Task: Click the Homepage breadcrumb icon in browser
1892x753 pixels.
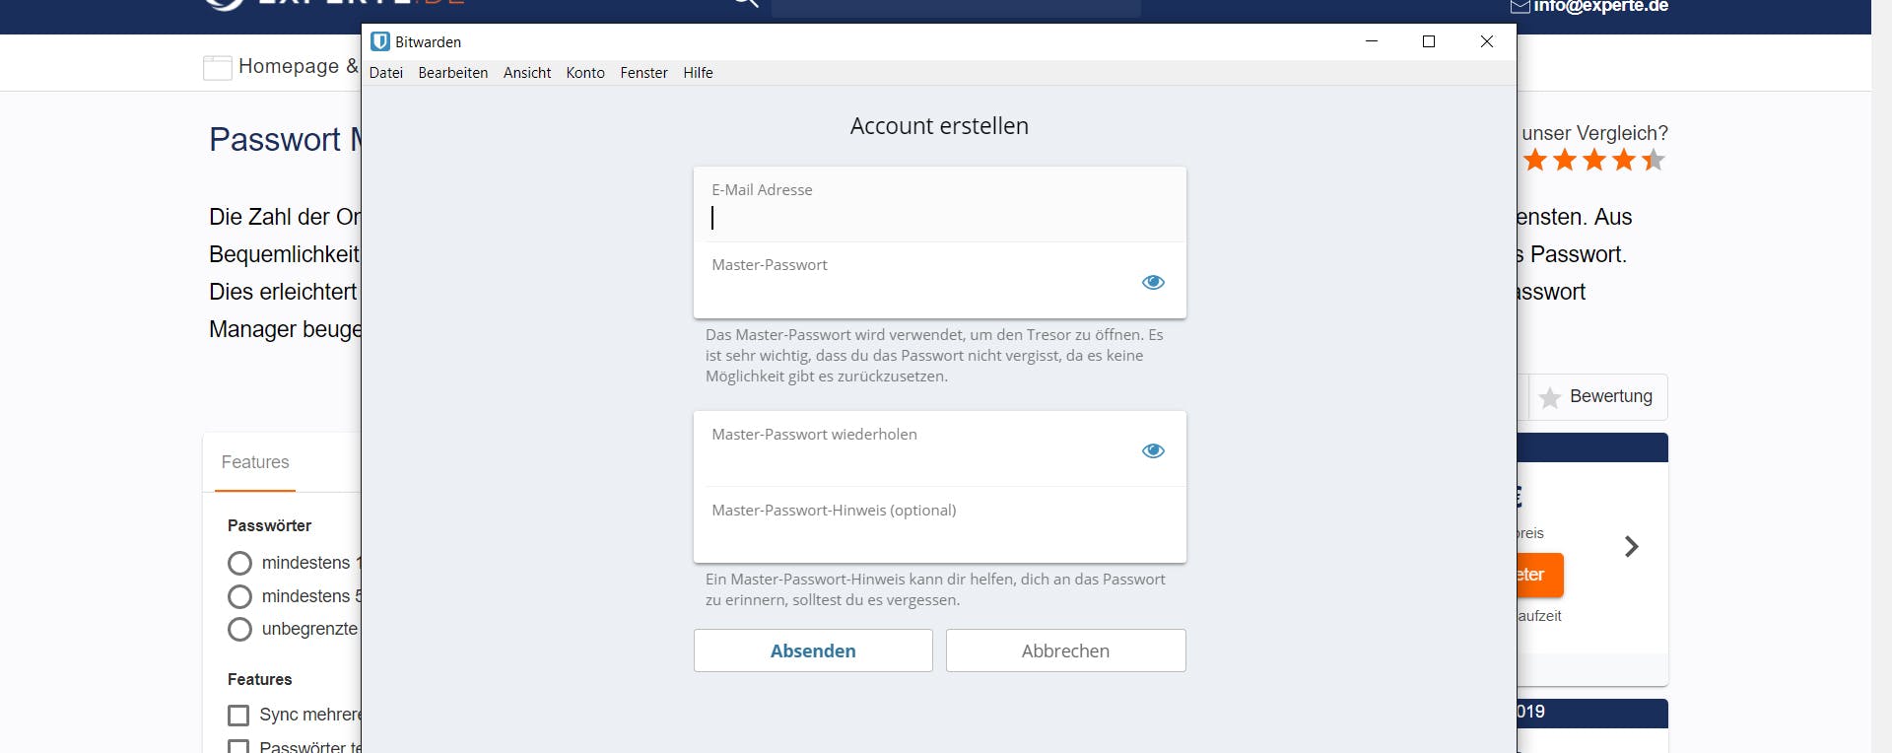Action: [x=217, y=67]
